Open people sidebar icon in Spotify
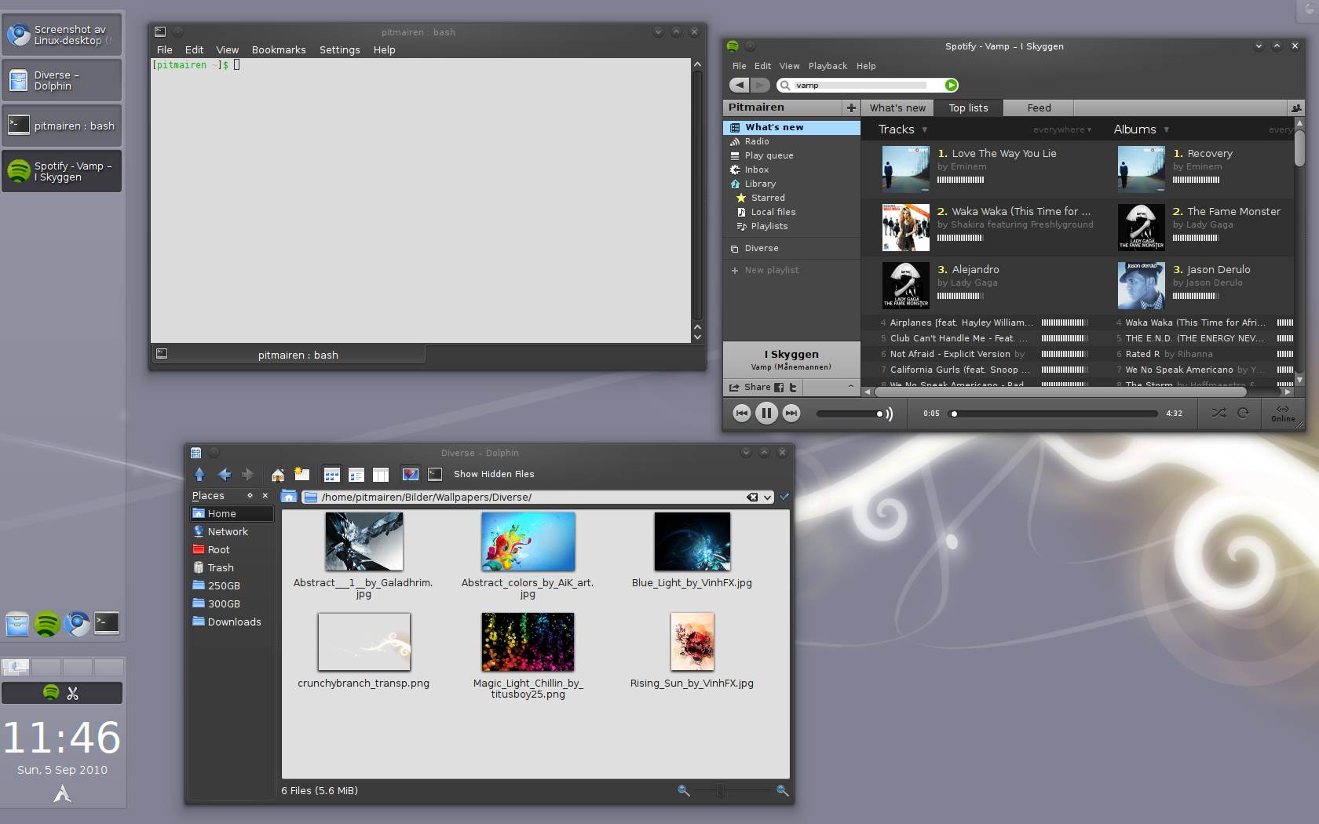 pyautogui.click(x=1296, y=108)
